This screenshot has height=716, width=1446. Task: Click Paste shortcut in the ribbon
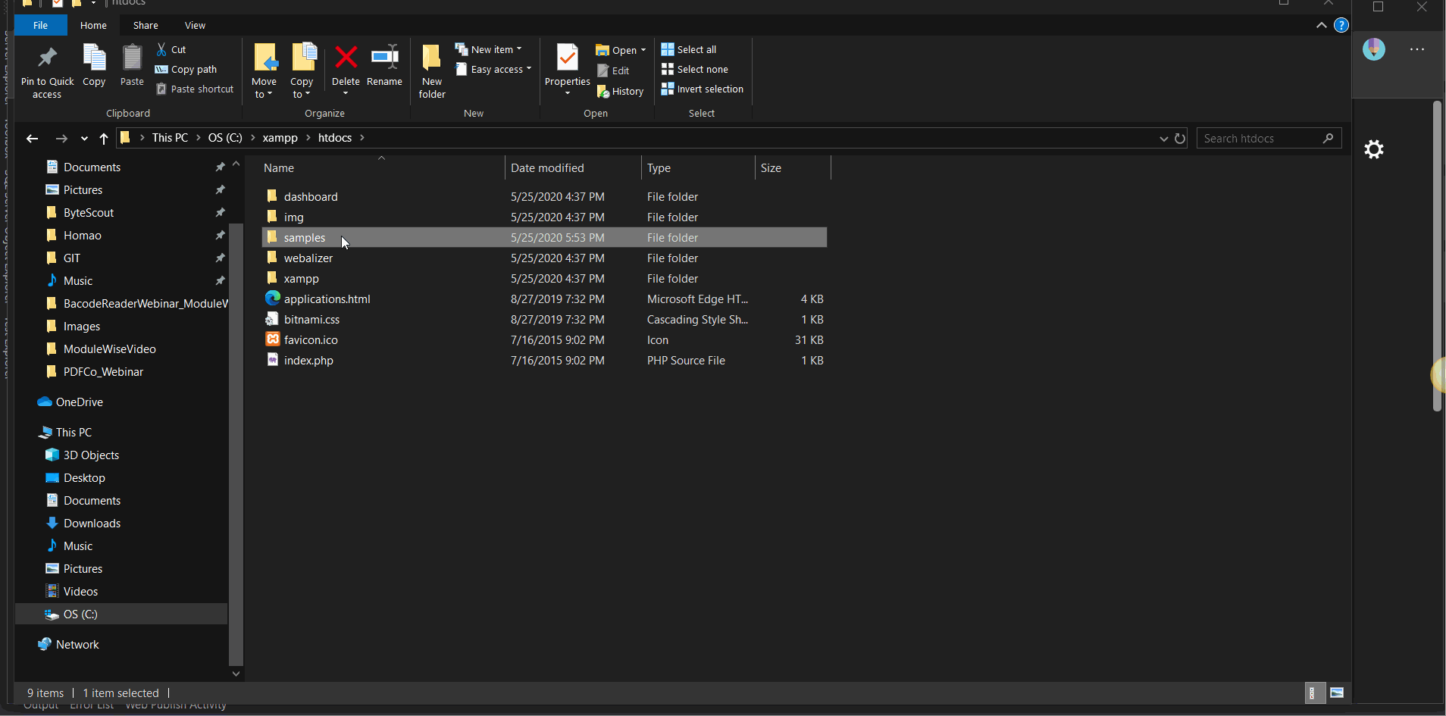point(195,89)
